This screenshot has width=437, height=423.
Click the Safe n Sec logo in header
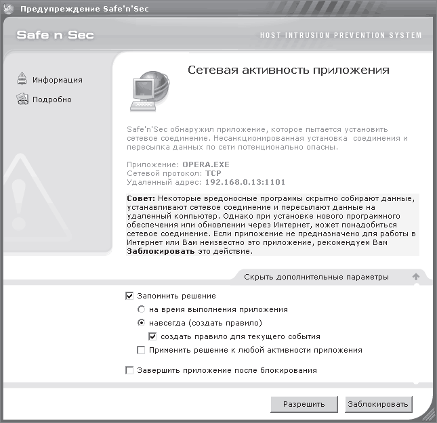(x=56, y=35)
